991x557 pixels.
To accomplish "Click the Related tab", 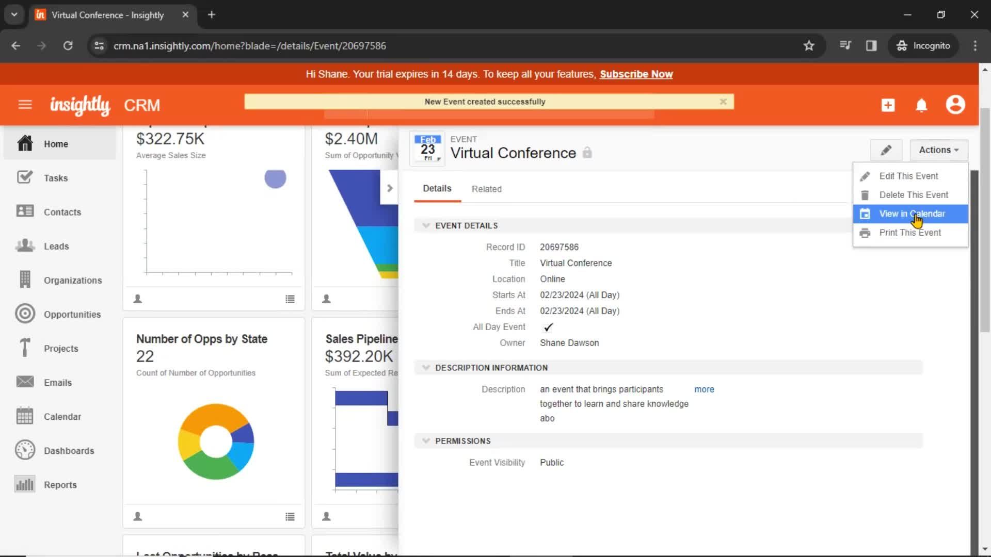I will click(x=487, y=189).
